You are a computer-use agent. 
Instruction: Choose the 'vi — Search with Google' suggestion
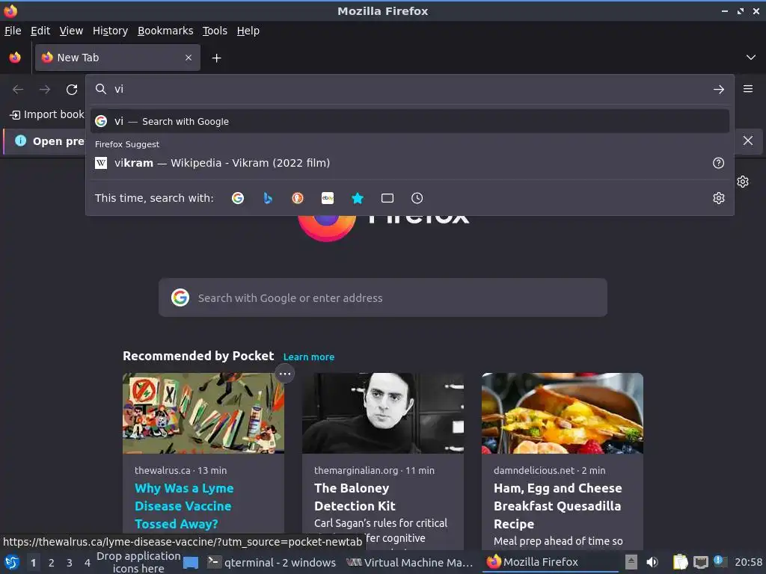click(409, 121)
